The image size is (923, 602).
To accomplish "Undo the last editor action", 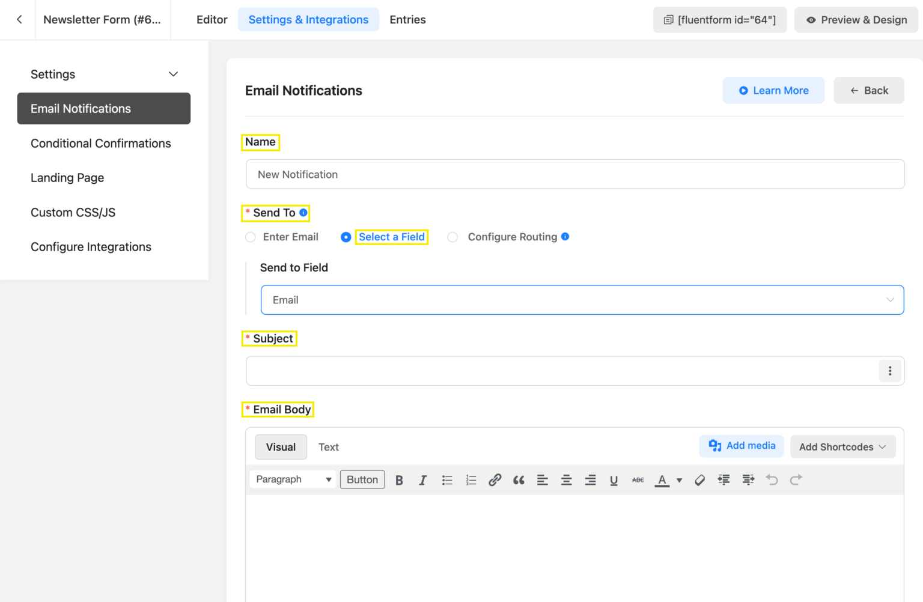I will pyautogui.click(x=772, y=479).
